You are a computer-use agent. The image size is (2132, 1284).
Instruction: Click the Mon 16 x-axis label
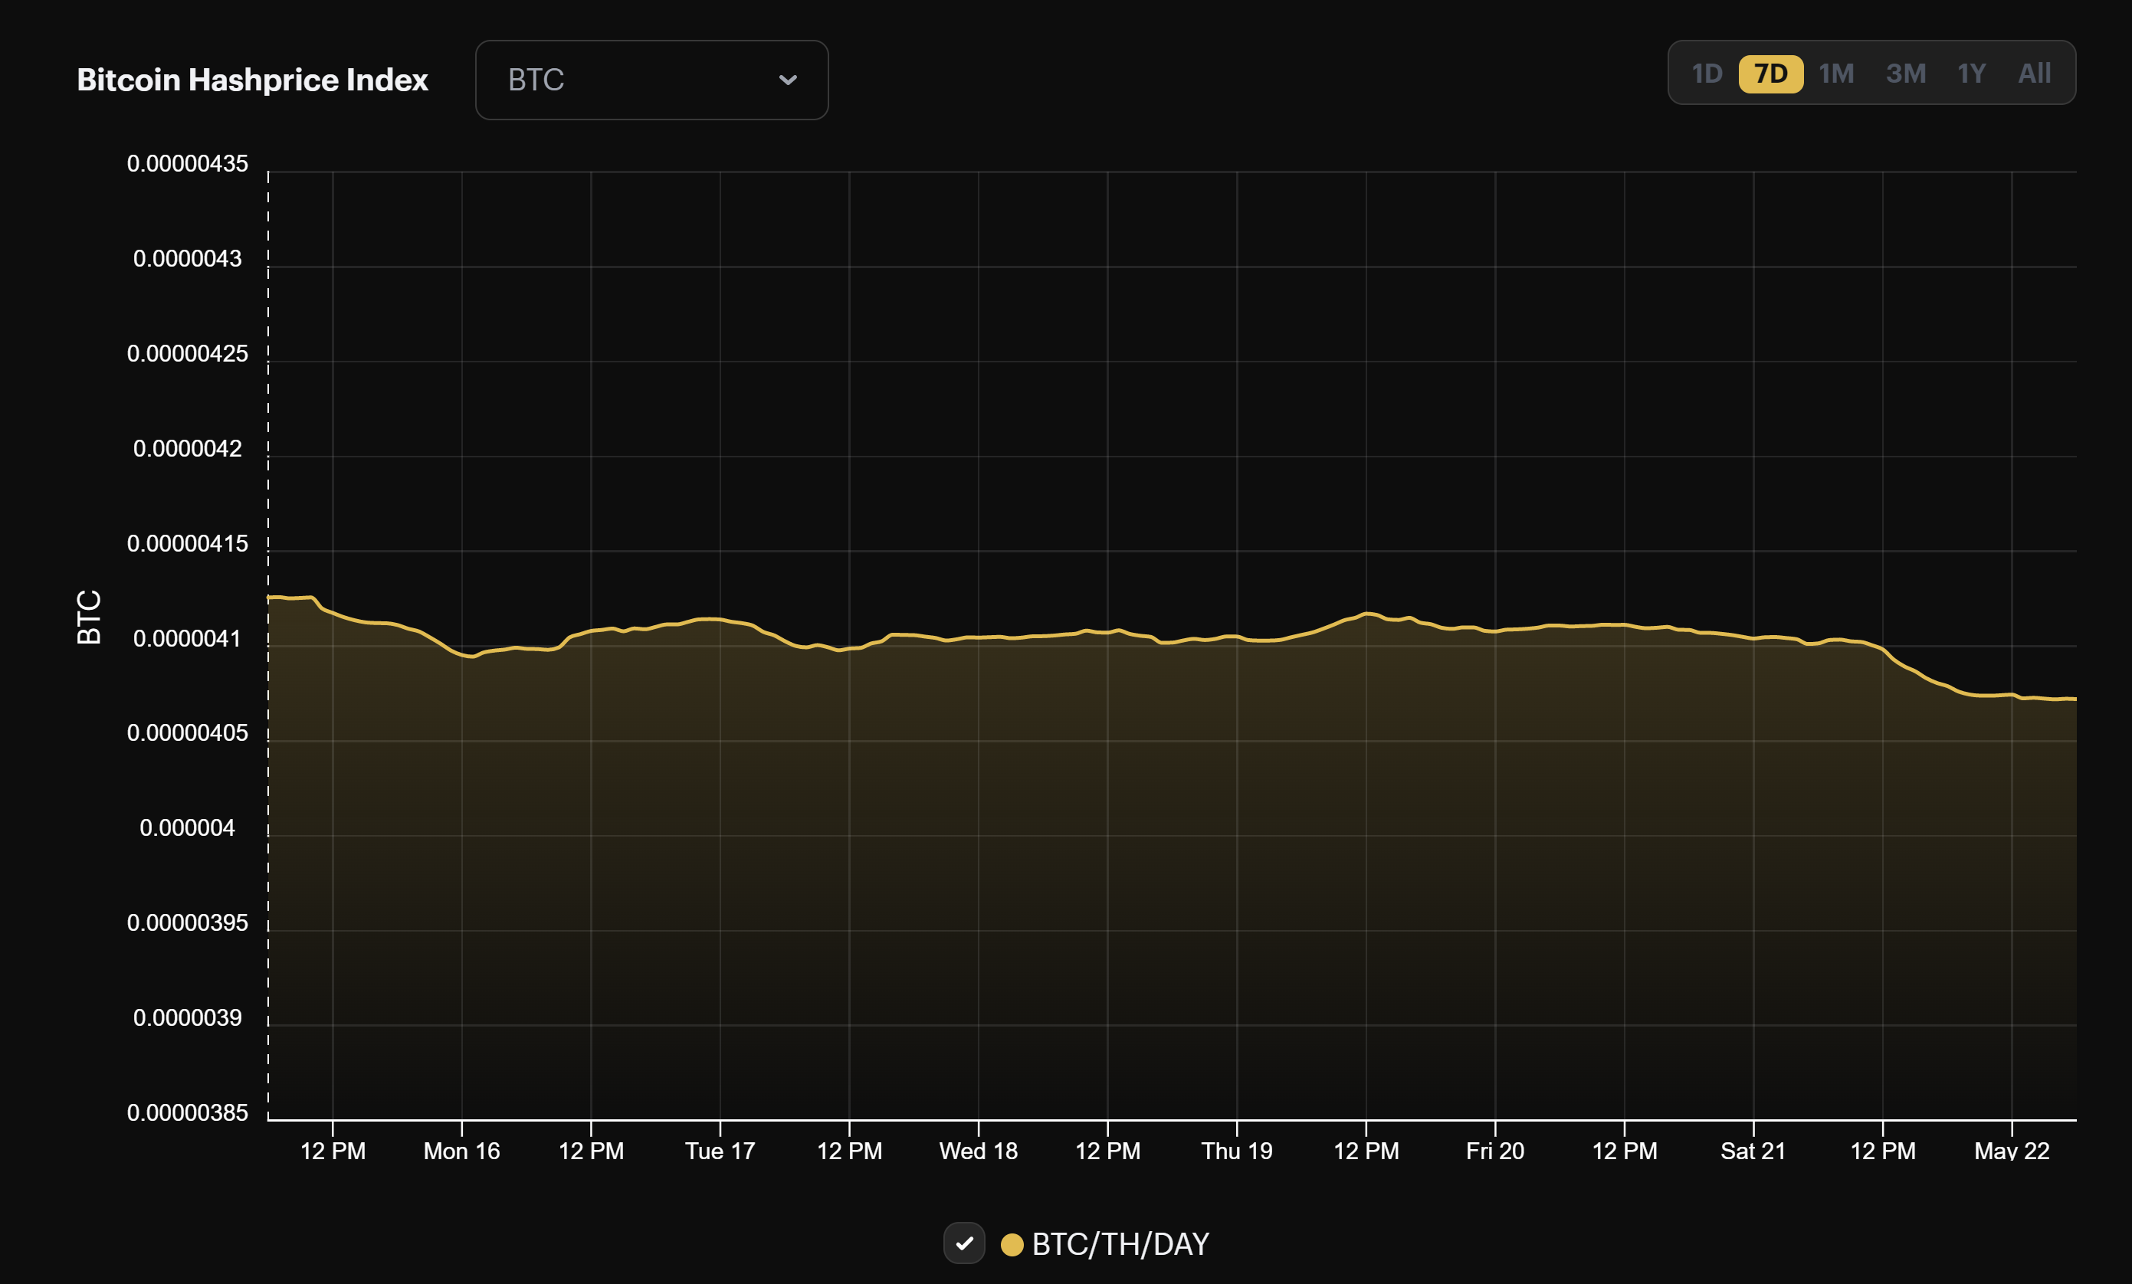[462, 1151]
